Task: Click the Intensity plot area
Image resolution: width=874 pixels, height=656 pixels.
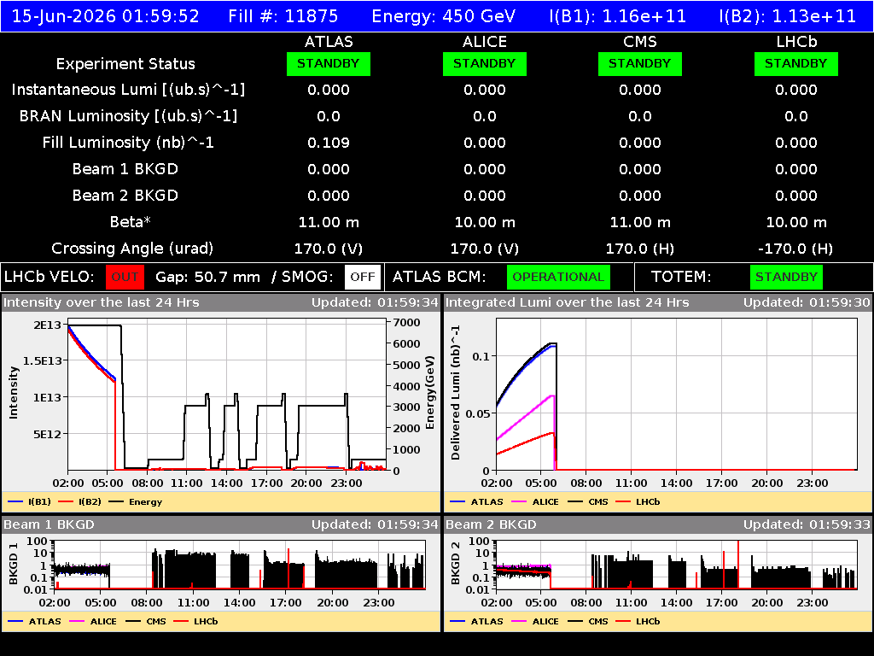Action: pyautogui.click(x=227, y=395)
